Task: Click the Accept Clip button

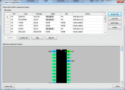Action: coord(115,14)
